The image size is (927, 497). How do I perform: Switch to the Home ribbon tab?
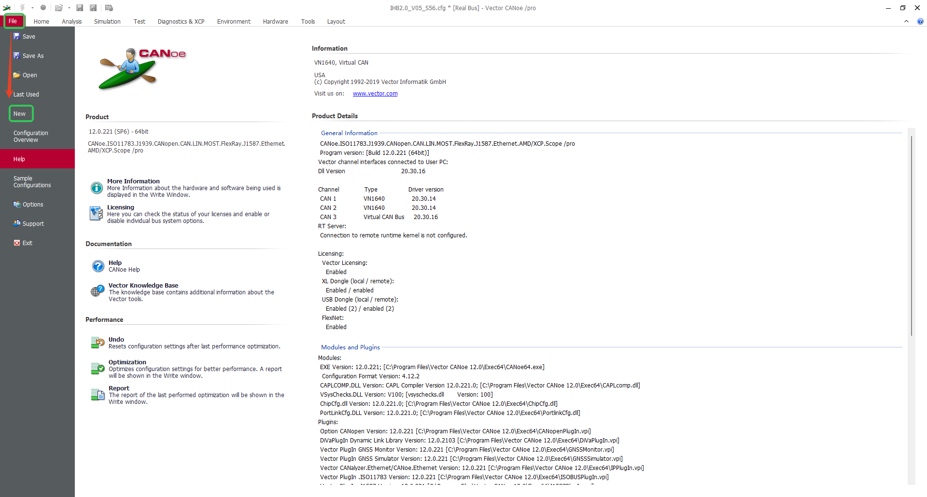(42, 22)
